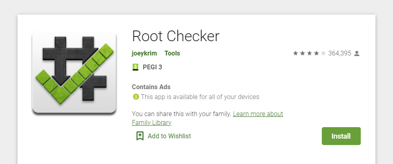
Task: Click the wishlist bookmark icon
Action: [x=140, y=136]
